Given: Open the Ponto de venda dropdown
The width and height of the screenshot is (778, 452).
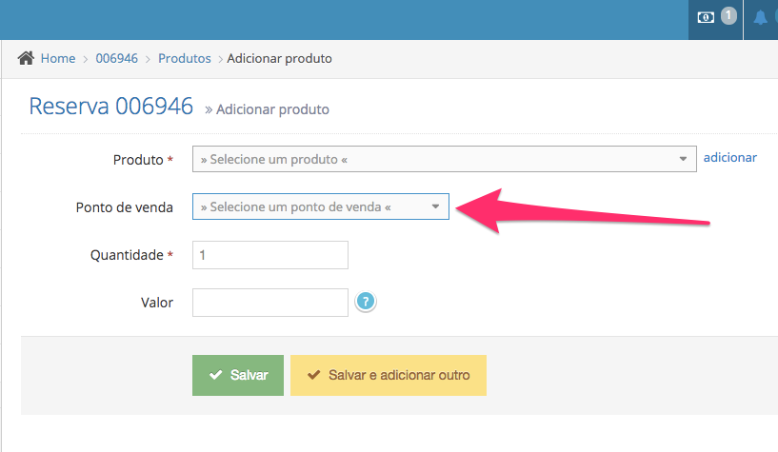Looking at the screenshot, I should [x=321, y=206].
